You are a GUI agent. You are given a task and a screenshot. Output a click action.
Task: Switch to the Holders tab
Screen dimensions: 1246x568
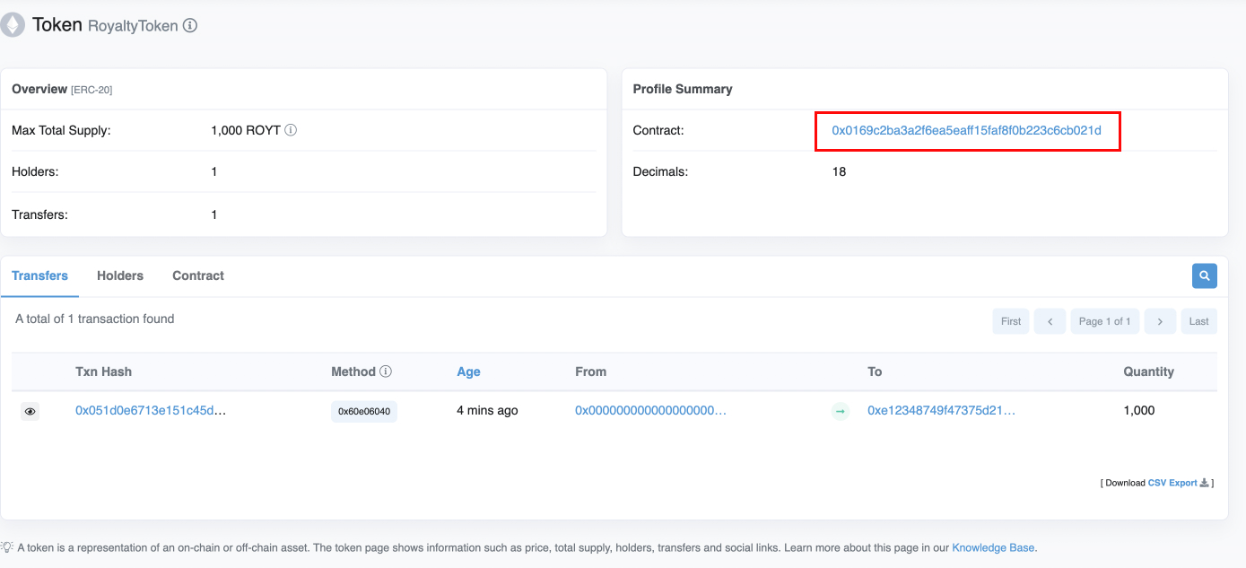click(120, 275)
